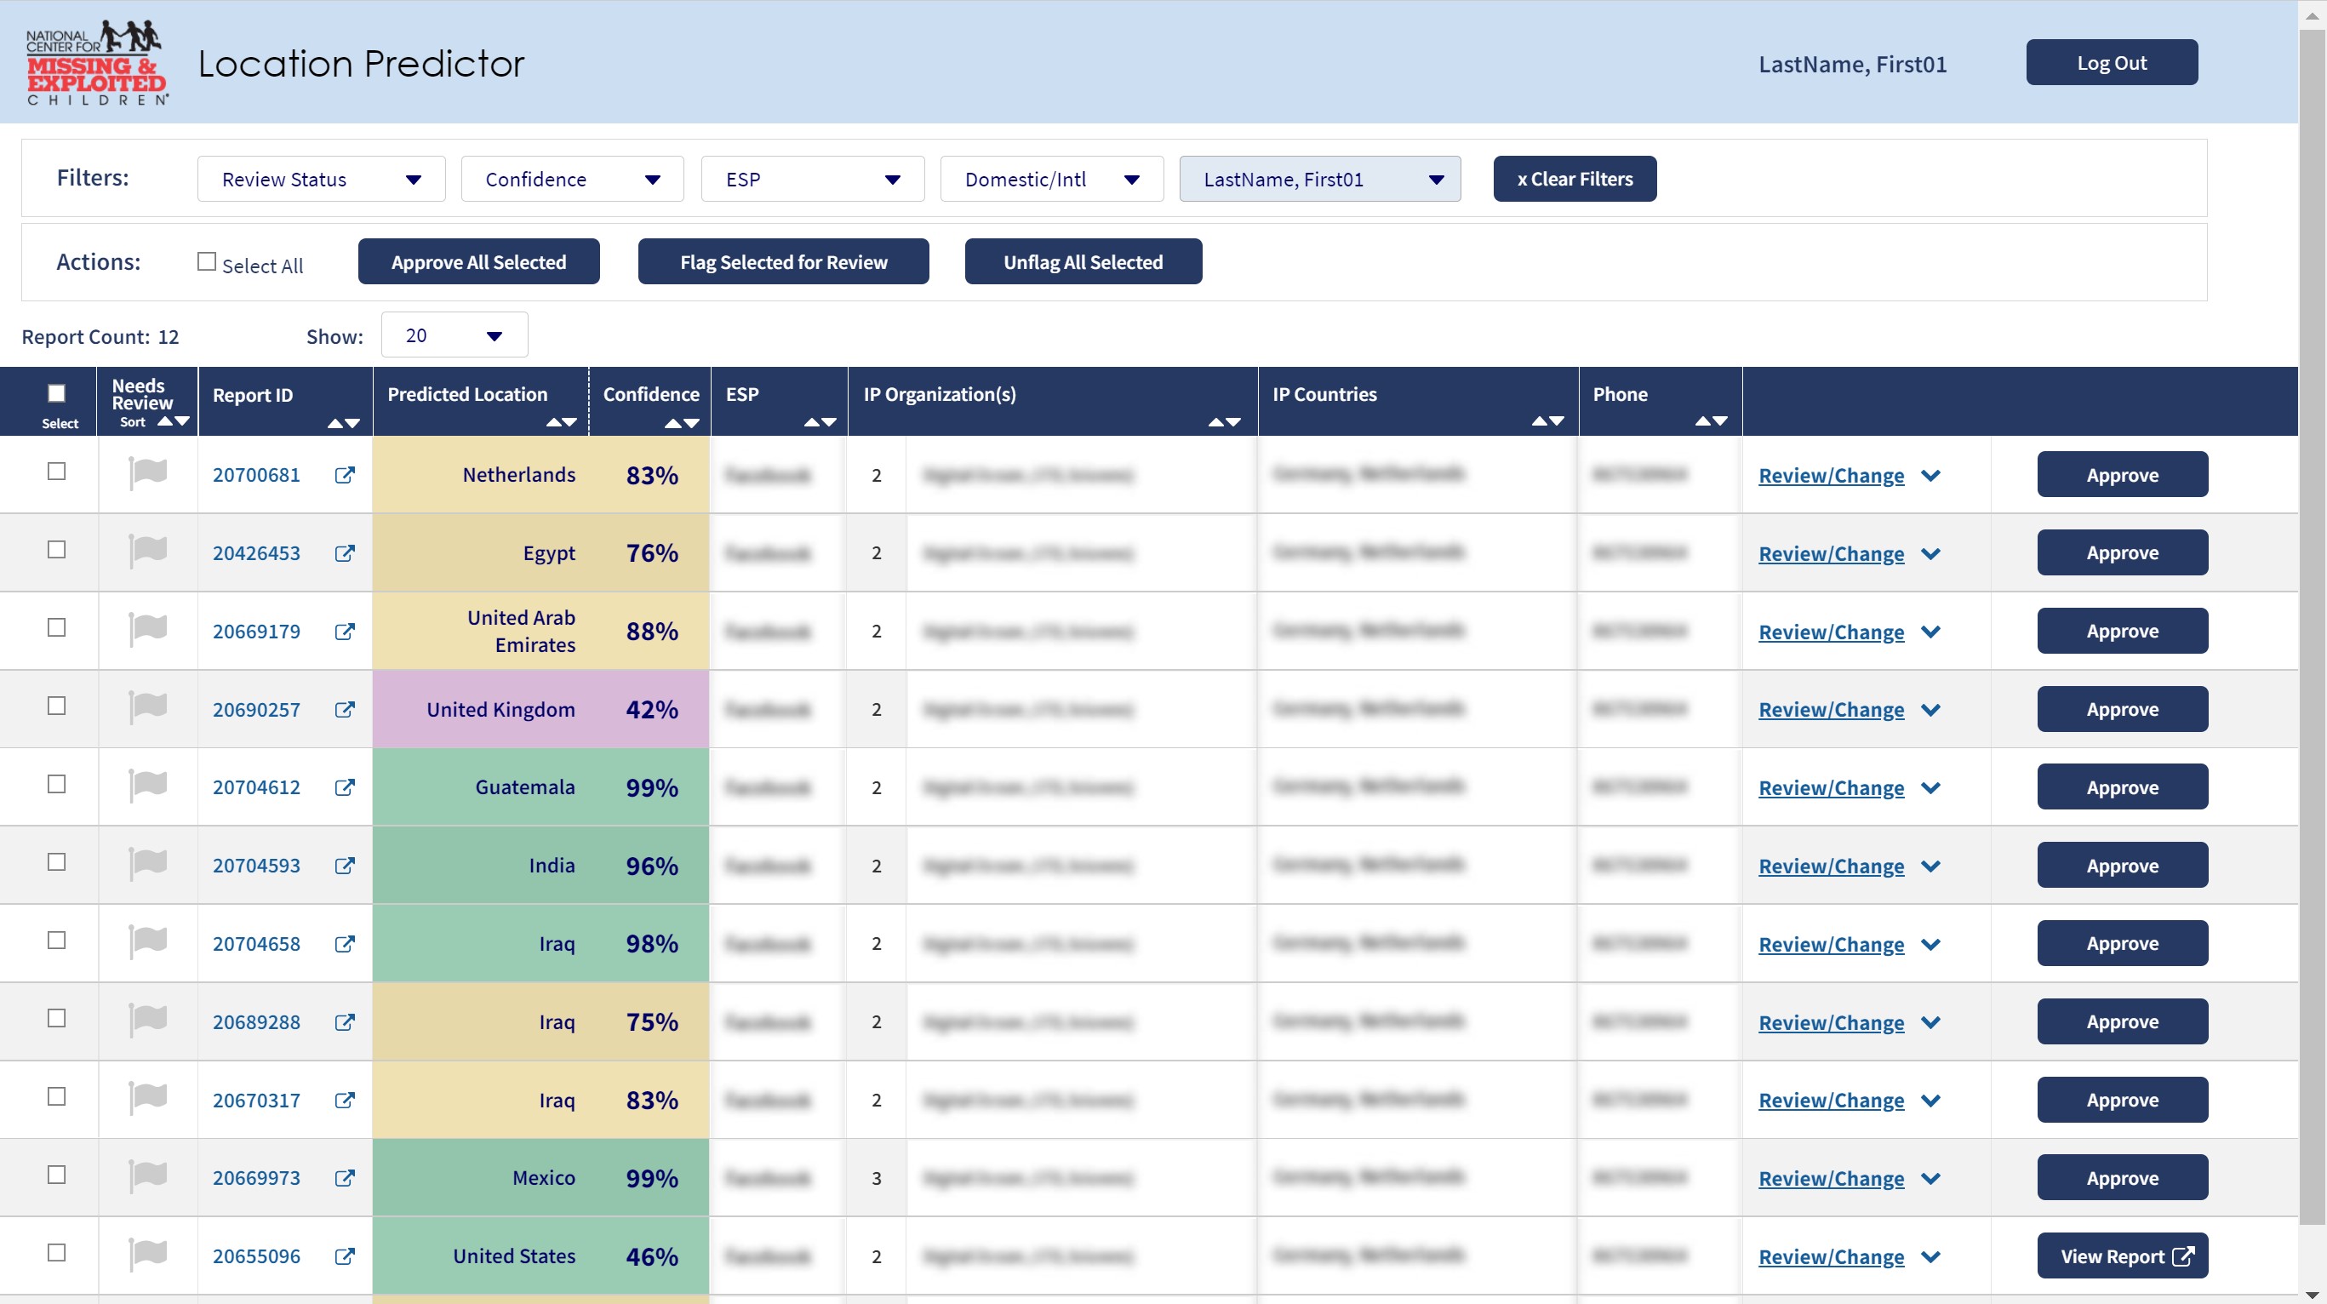Open report 20700681 in new window icon
The image size is (2327, 1304).
pos(344,474)
